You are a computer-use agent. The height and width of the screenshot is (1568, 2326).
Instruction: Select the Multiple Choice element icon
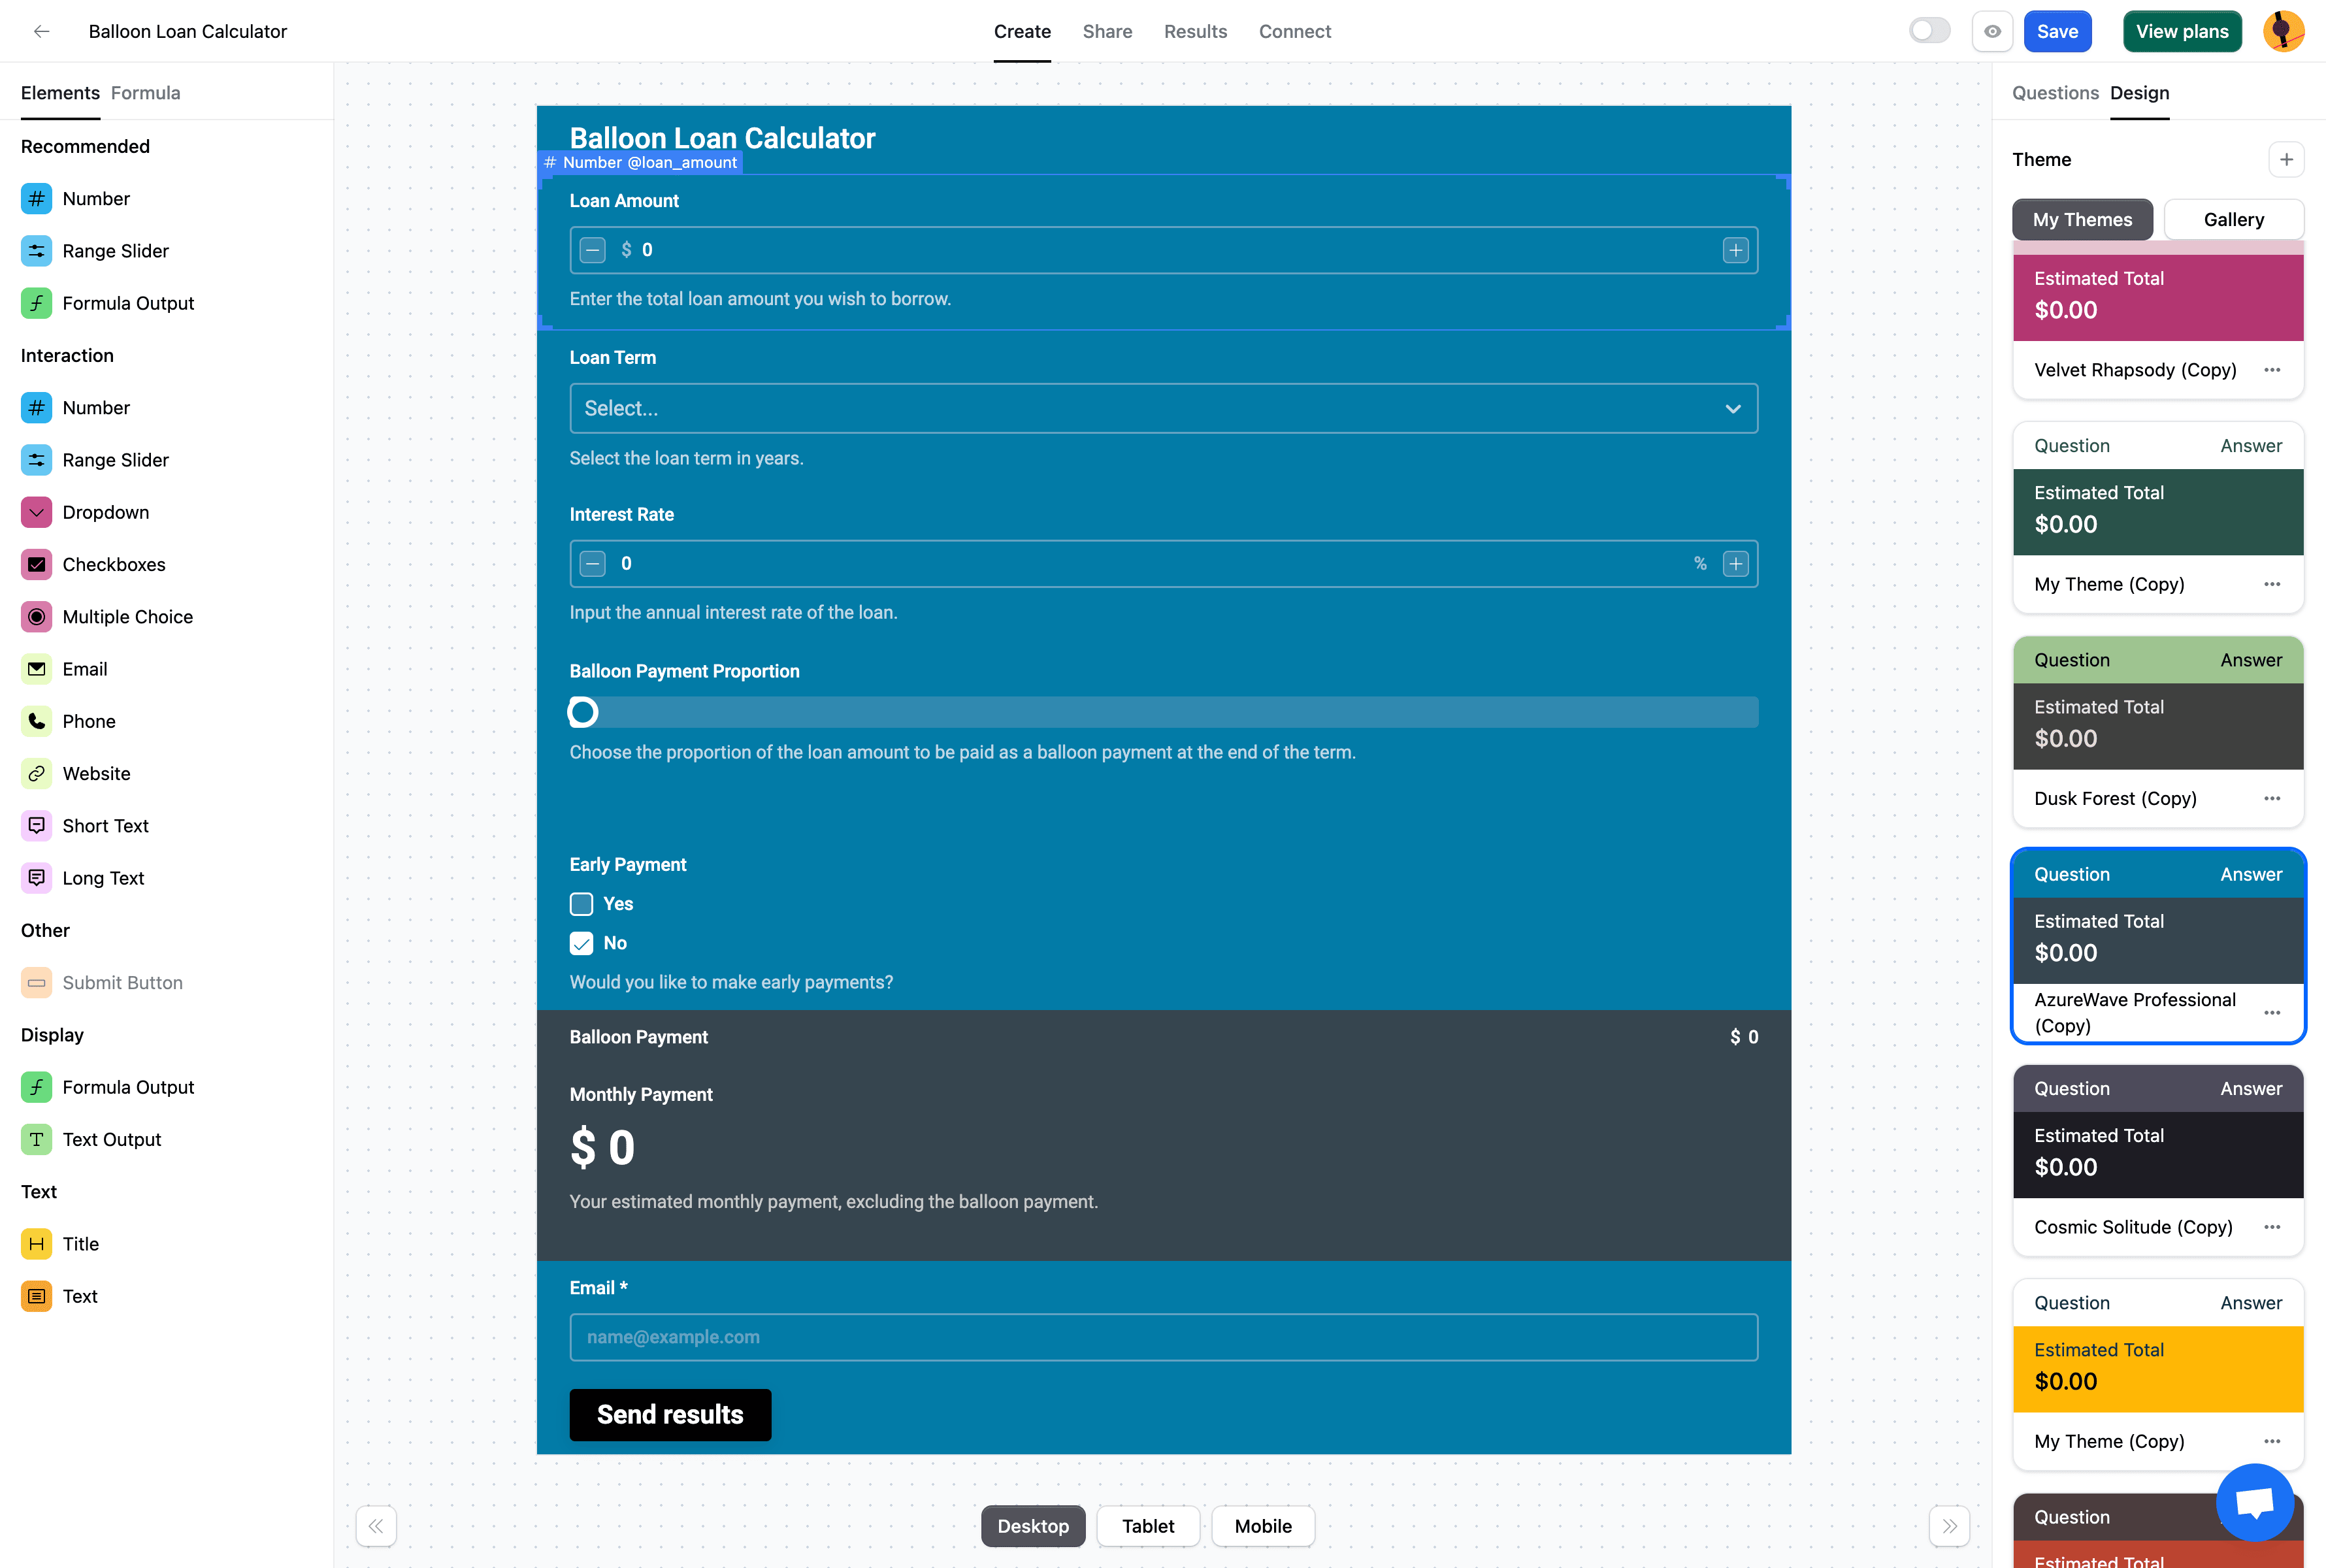tap(37, 617)
